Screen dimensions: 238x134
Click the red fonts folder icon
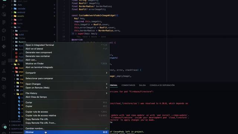(x=15, y=23)
